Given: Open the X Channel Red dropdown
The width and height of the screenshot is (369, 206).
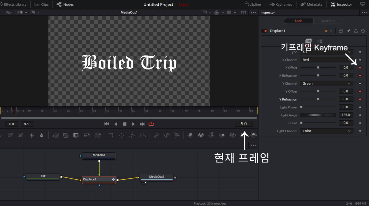Looking at the screenshot, I should [x=326, y=60].
